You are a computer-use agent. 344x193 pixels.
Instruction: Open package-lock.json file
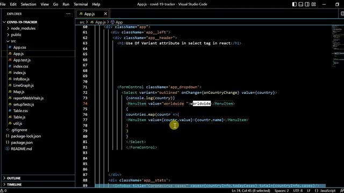26,136
